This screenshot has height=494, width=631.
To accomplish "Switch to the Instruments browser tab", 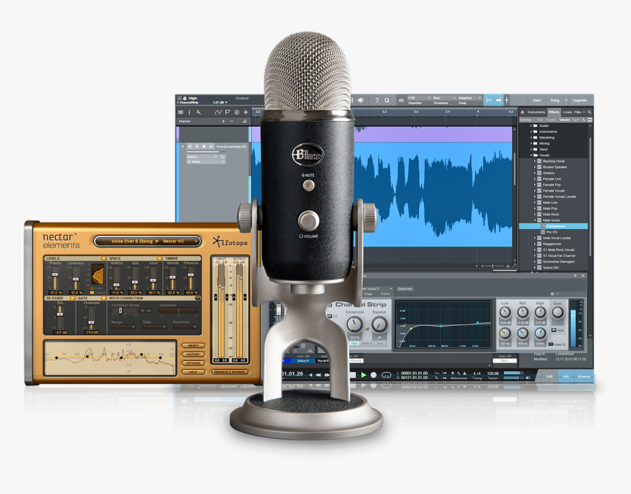I will (536, 112).
